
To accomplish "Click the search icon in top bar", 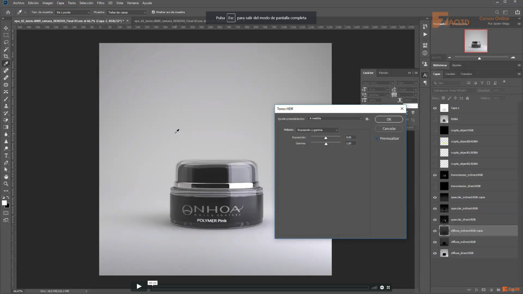I will pyautogui.click(x=497, y=12).
